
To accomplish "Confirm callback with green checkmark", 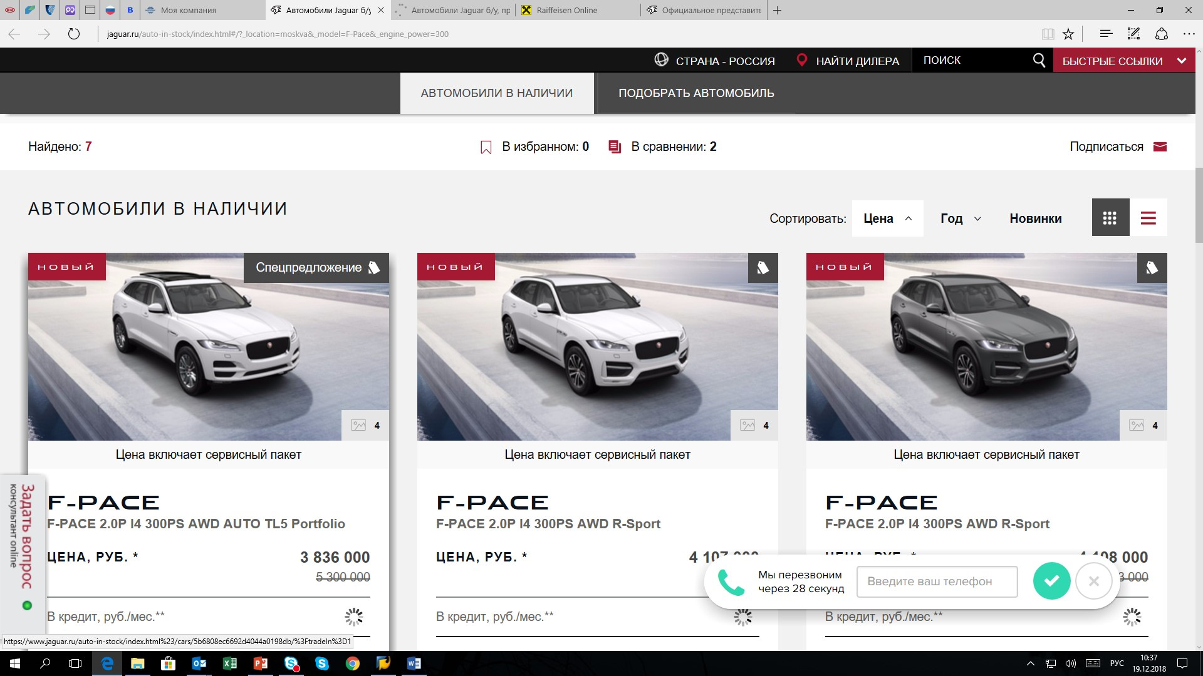I will point(1051,581).
